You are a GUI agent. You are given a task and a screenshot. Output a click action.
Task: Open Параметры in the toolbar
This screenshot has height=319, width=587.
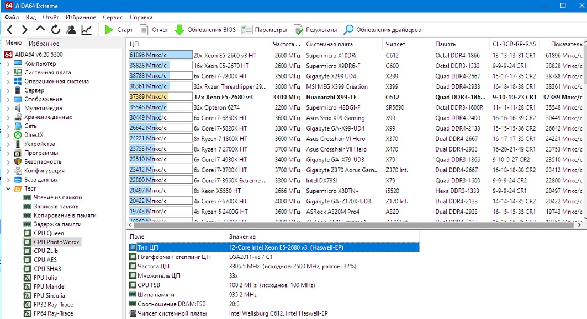coord(265,30)
